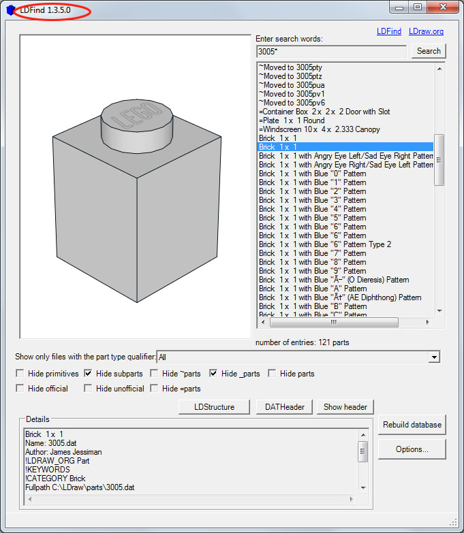Click 'Author: James Jessiman' details line
This screenshot has height=533, width=464.
click(x=63, y=452)
